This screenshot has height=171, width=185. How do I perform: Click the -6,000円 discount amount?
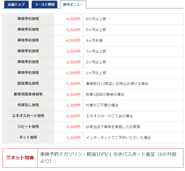click(x=73, y=19)
